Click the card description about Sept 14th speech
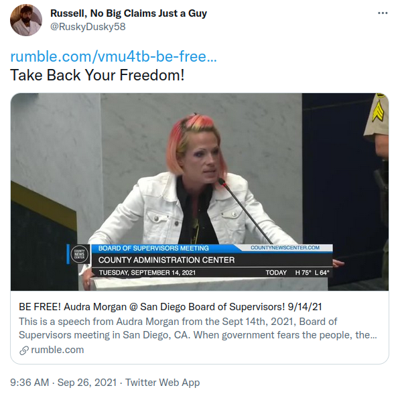The width and height of the screenshot is (398, 396). pyautogui.click(x=198, y=328)
